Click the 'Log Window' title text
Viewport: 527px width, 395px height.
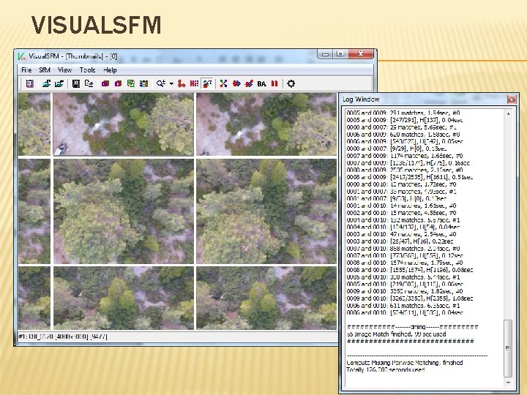[361, 99]
